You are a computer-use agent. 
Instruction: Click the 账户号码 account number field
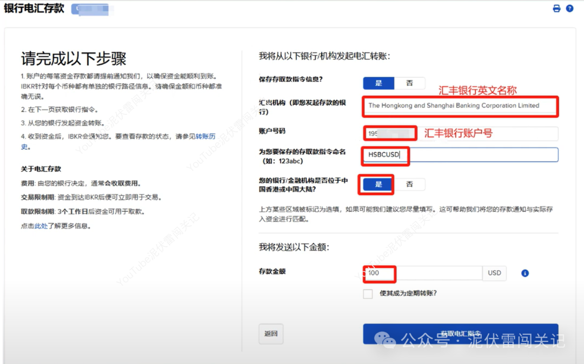point(389,133)
